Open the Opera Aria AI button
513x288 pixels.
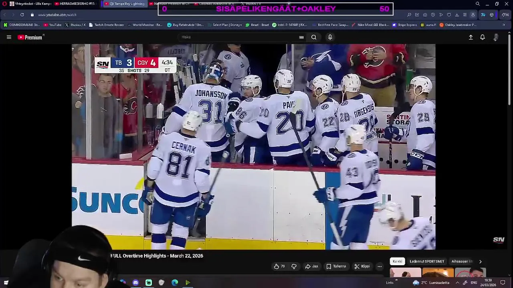505,15
